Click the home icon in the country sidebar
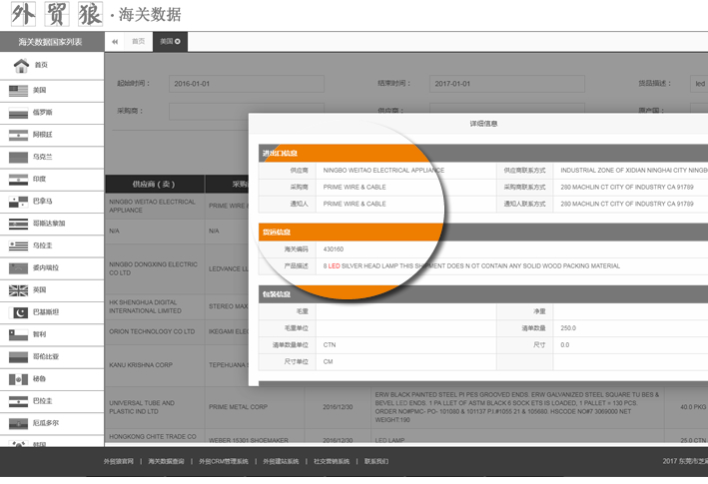708x484 pixels. click(x=20, y=65)
